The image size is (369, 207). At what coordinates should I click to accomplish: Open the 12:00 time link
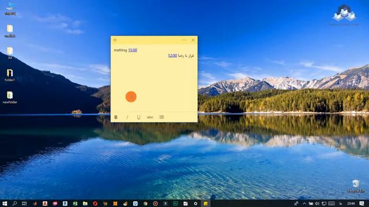pos(172,56)
